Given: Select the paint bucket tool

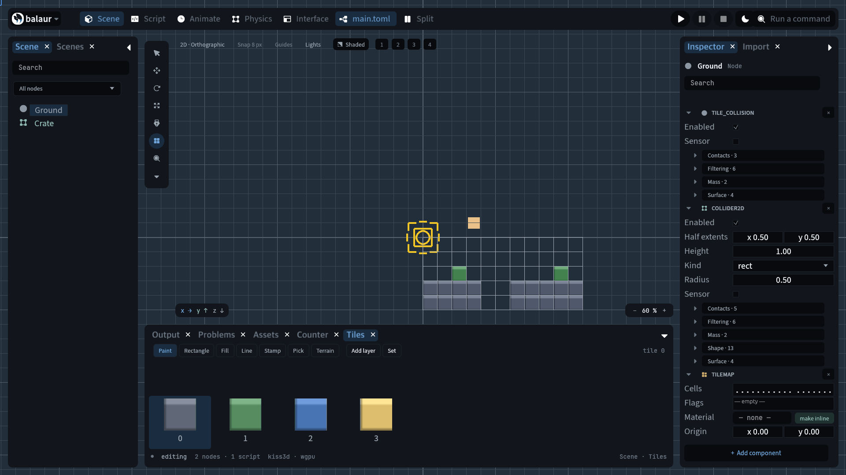Looking at the screenshot, I should [156, 124].
